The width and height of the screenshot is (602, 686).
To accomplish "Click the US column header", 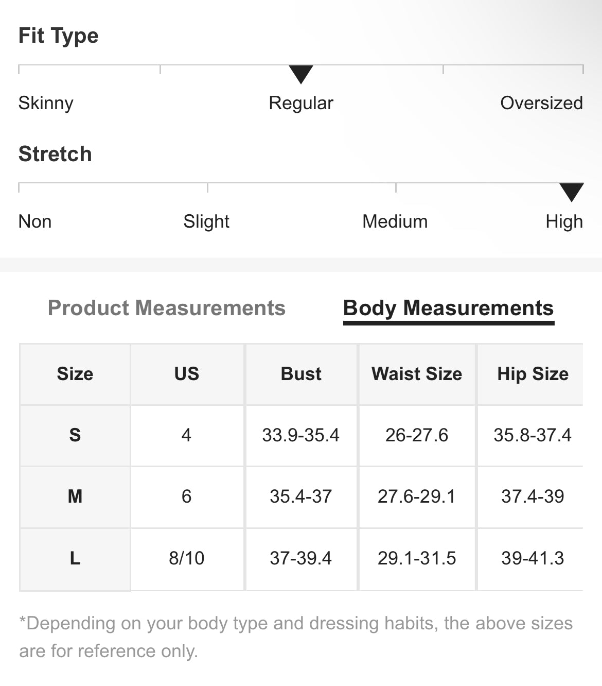I will pyautogui.click(x=187, y=374).
